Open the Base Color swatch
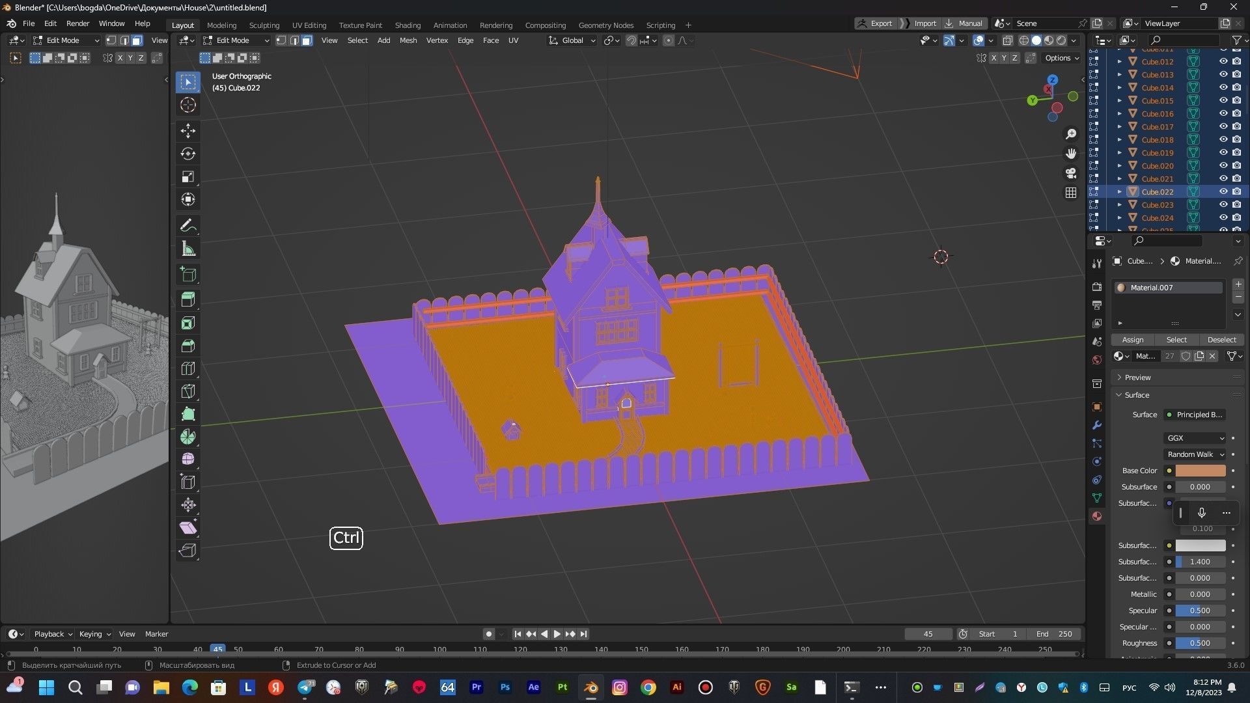Image resolution: width=1250 pixels, height=703 pixels. pyautogui.click(x=1201, y=471)
